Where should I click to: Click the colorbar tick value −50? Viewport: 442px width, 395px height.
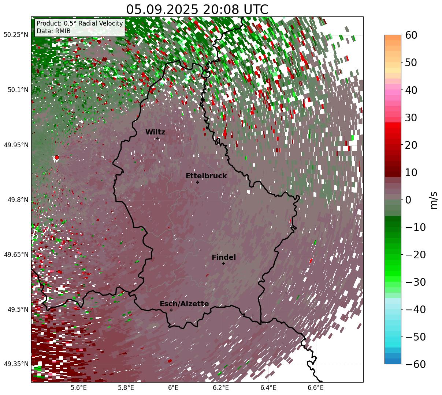[x=415, y=337]
